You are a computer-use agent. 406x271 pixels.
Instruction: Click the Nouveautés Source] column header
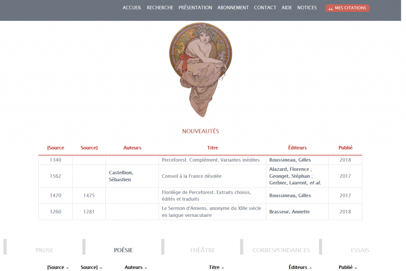click(x=89, y=148)
